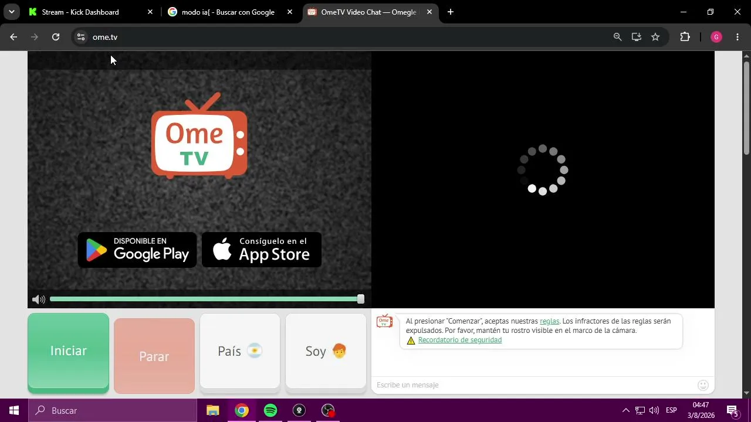Click the forward navigation arrow
751x422 pixels.
click(x=35, y=37)
